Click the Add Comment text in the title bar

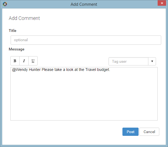point(84,4)
